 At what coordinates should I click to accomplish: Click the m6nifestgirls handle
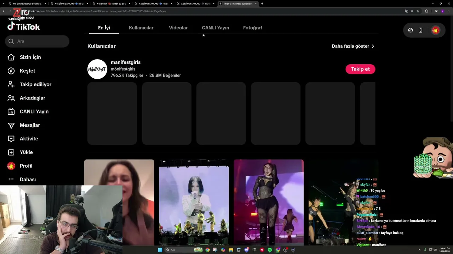click(x=123, y=69)
